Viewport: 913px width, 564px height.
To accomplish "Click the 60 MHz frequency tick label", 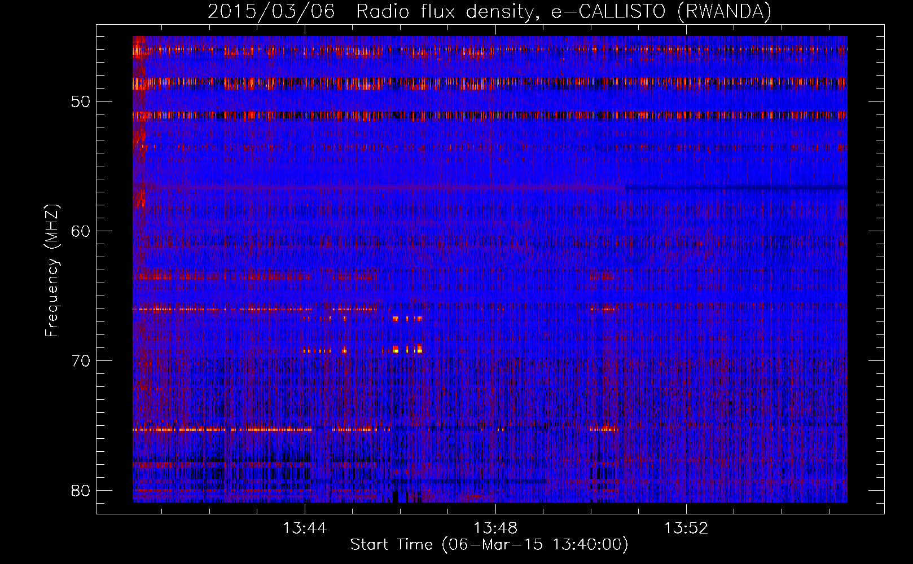I will coord(81,231).
